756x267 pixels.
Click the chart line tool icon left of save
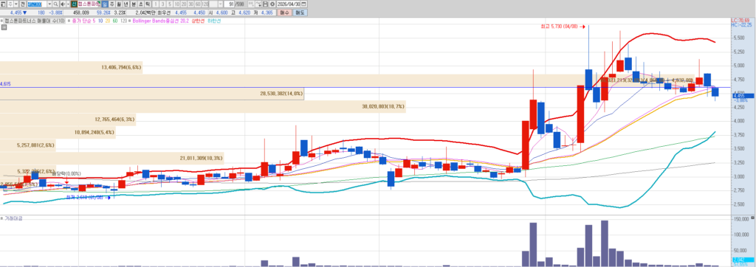(258, 4)
